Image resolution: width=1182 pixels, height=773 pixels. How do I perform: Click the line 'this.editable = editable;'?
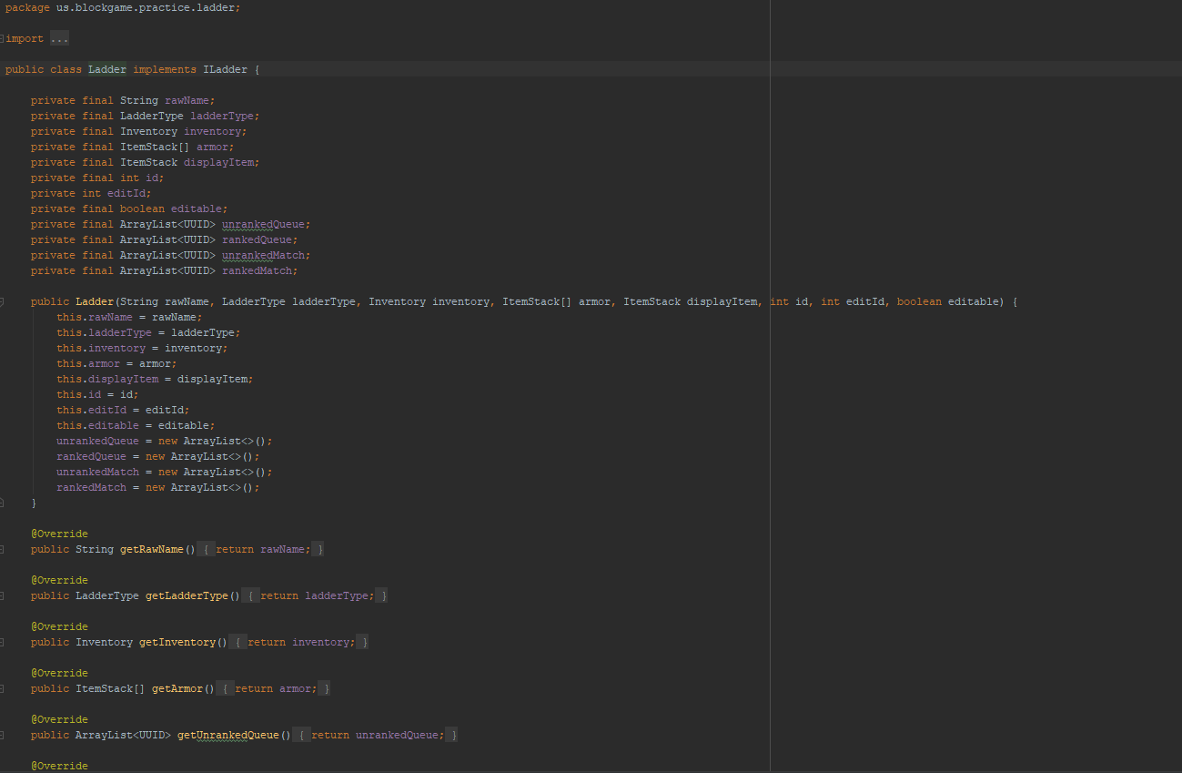(x=136, y=425)
